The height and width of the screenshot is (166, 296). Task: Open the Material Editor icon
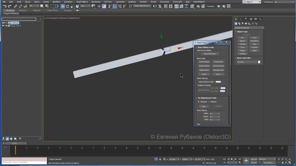click(192, 6)
